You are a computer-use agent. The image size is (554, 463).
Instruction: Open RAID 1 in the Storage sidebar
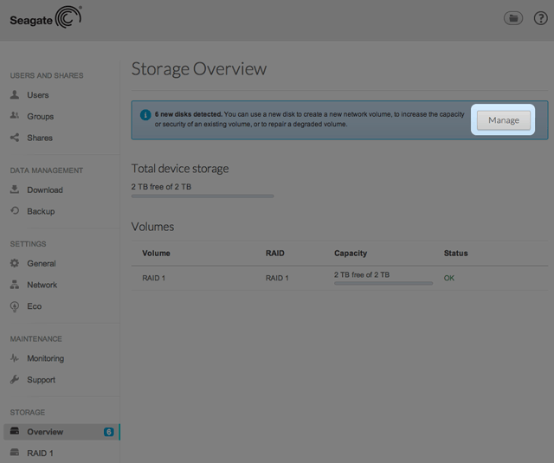[x=40, y=453]
